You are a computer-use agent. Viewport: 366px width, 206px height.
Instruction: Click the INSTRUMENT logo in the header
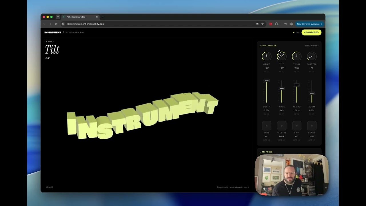(x=53, y=32)
